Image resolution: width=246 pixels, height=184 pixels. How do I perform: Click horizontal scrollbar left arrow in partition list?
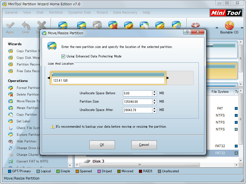point(77,165)
